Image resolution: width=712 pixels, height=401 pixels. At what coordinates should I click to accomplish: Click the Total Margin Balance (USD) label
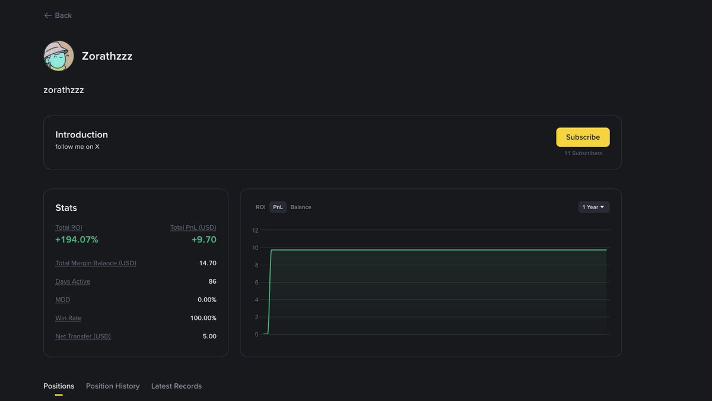[x=96, y=263]
